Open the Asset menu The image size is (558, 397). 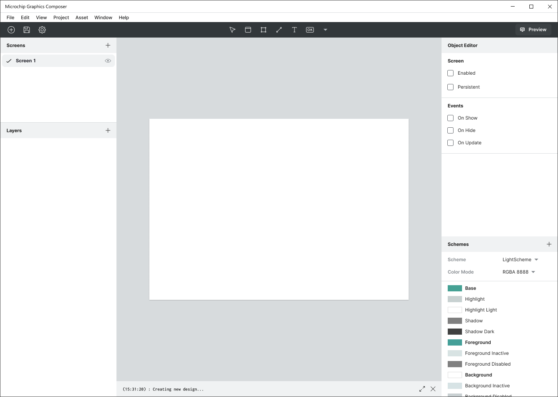tap(82, 17)
